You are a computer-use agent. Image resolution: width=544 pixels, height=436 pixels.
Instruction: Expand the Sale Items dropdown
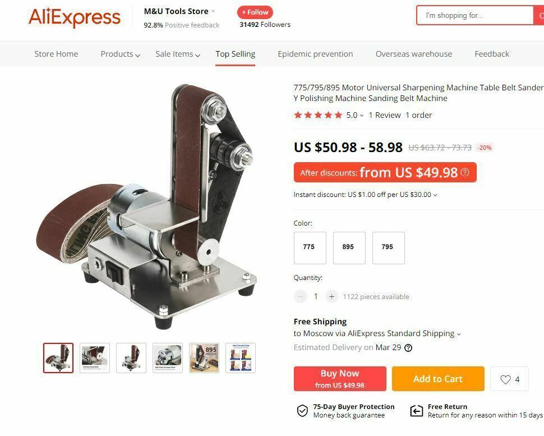178,54
